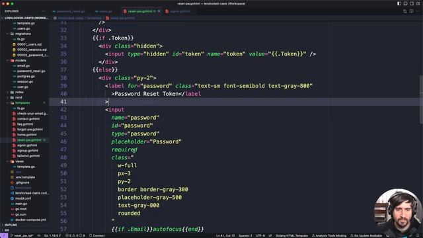Toggle secondary sidebar layout icon in title bar
The height and width of the screenshot is (238, 423).
coord(412,3)
